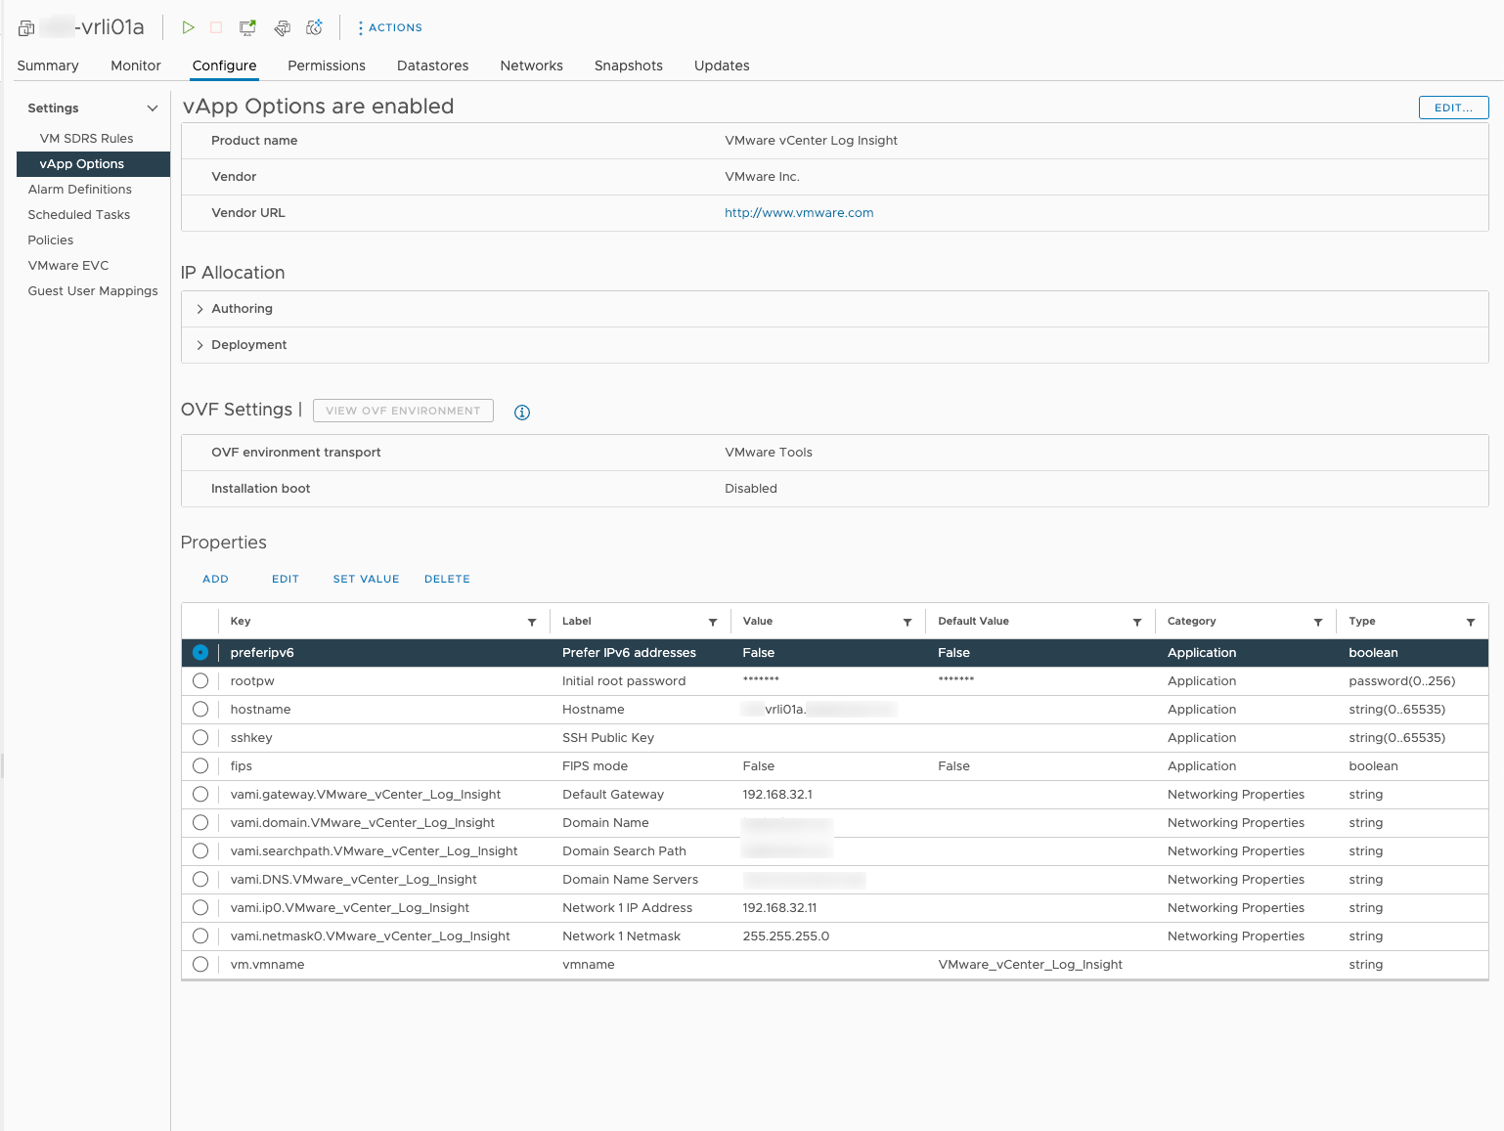
Task: Select the vami.netmask0 property radio button
Action: (200, 935)
